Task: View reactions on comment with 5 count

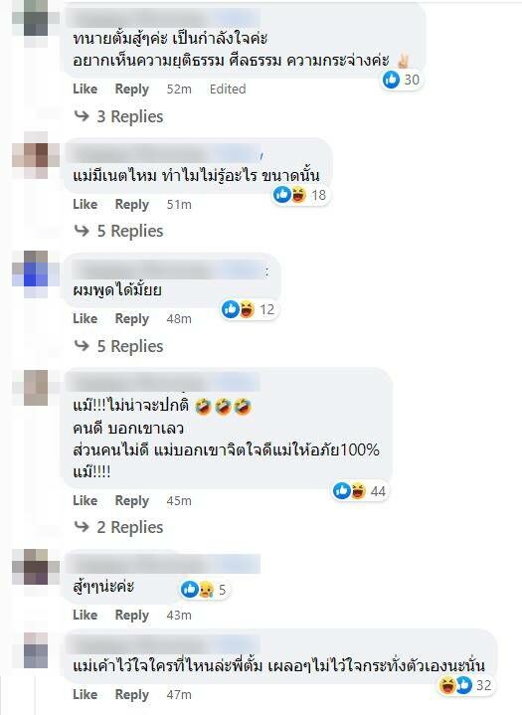Action: point(204,590)
